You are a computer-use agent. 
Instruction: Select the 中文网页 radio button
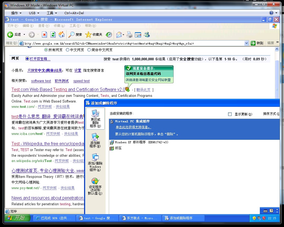pos(68,50)
